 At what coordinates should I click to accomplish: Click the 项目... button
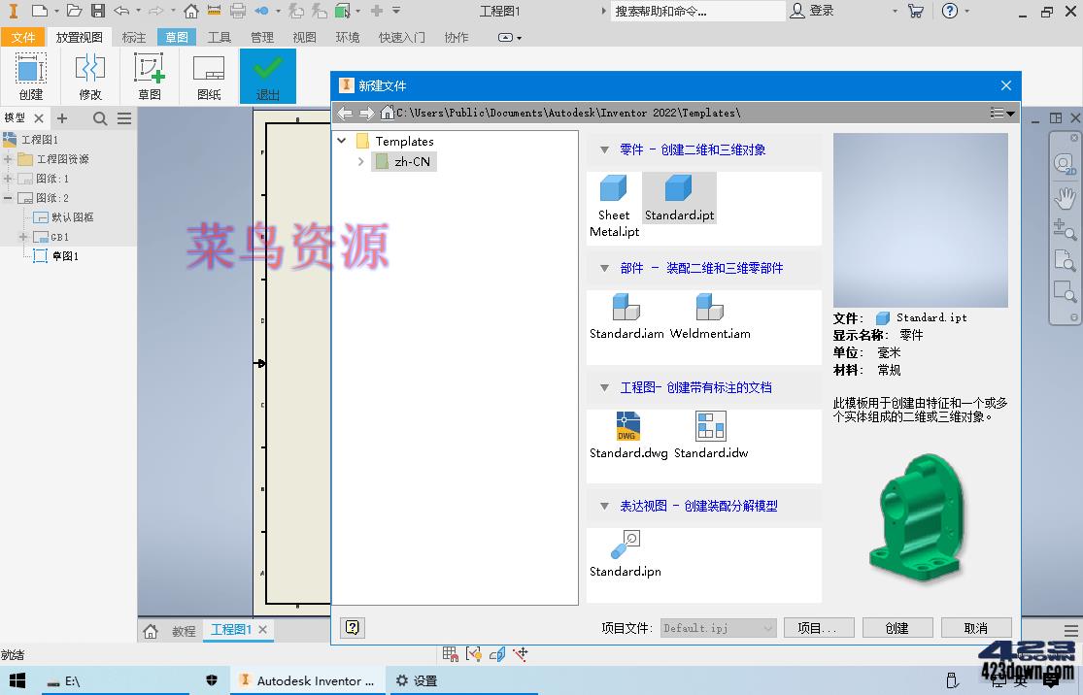coord(818,627)
